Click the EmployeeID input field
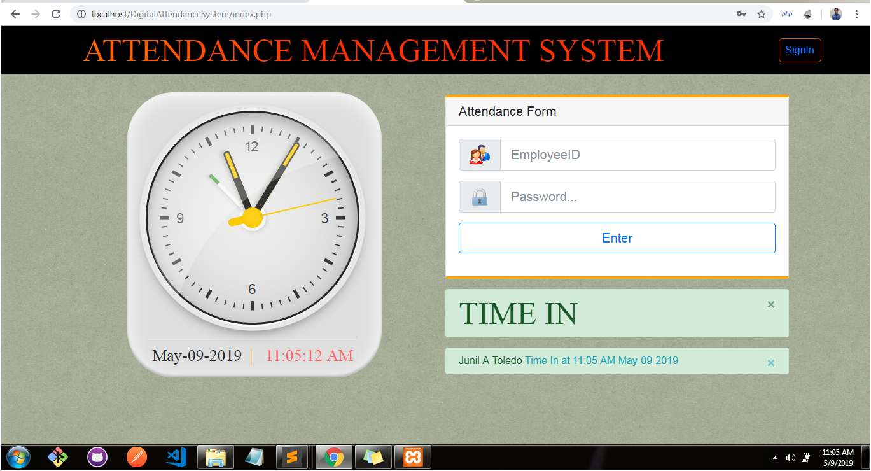The image size is (871, 471). 636,154
